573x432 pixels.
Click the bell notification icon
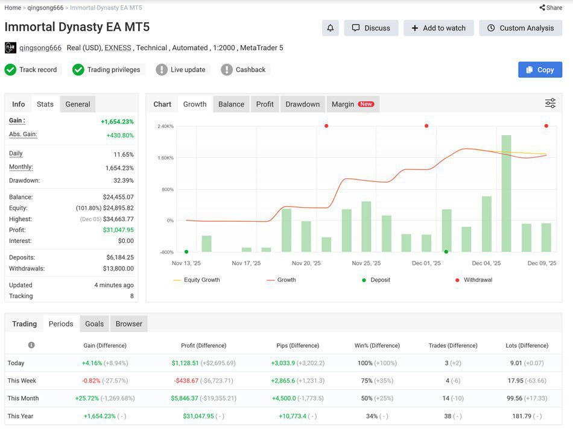(330, 28)
